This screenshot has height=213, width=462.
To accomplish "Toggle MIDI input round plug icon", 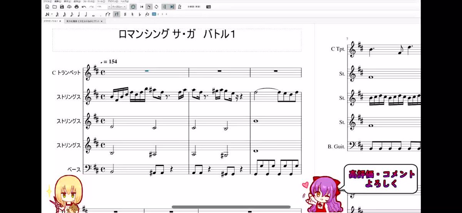I will tap(133, 7).
